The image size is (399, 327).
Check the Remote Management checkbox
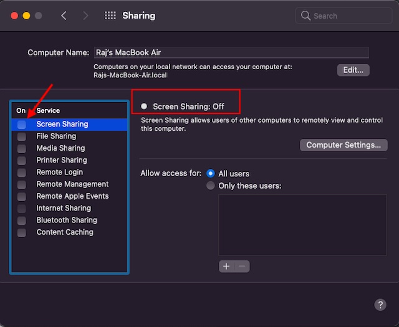[22, 184]
